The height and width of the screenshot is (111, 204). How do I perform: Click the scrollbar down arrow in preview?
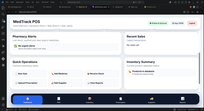point(199,93)
